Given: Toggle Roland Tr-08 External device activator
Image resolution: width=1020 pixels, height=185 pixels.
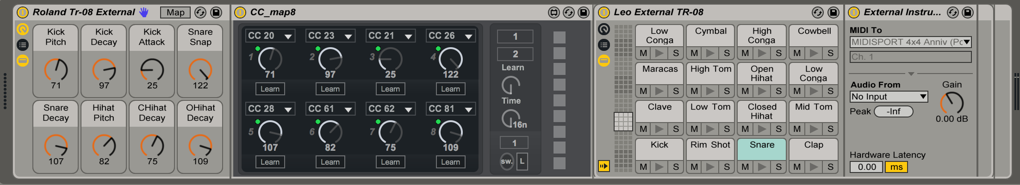Looking at the screenshot, I should (23, 12).
